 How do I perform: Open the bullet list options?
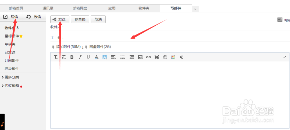pos(122,57)
